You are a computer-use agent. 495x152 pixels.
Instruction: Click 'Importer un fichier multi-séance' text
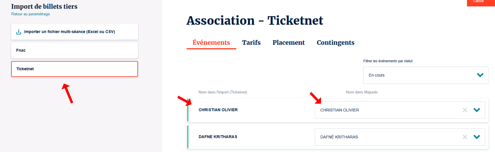(x=69, y=32)
